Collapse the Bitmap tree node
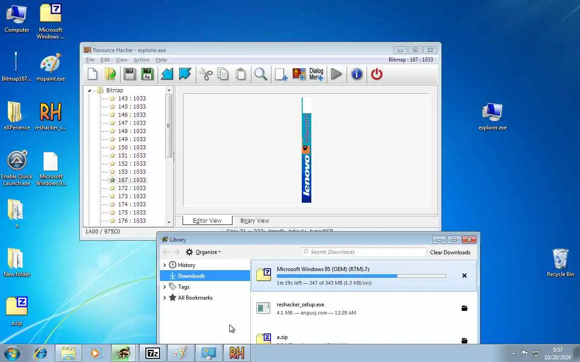The width and height of the screenshot is (580, 362). tap(89, 90)
